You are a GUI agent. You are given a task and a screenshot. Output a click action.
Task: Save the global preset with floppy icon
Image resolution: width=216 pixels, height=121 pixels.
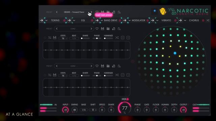coord(102,12)
